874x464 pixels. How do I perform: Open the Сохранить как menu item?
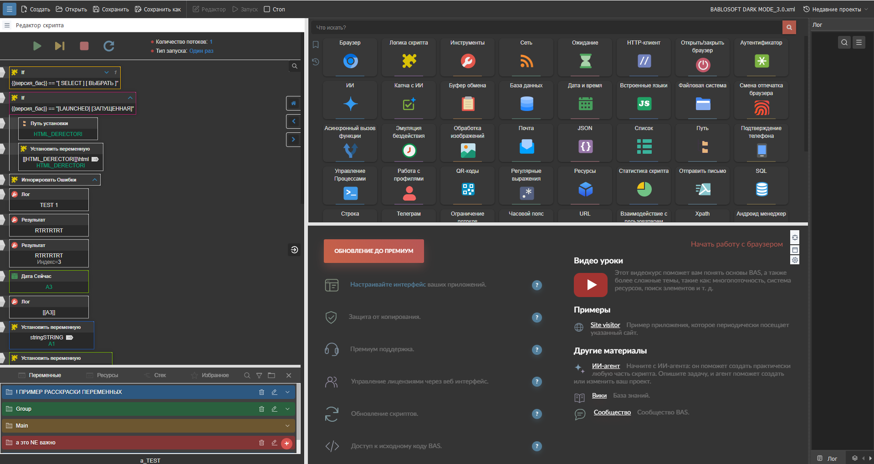pos(158,9)
